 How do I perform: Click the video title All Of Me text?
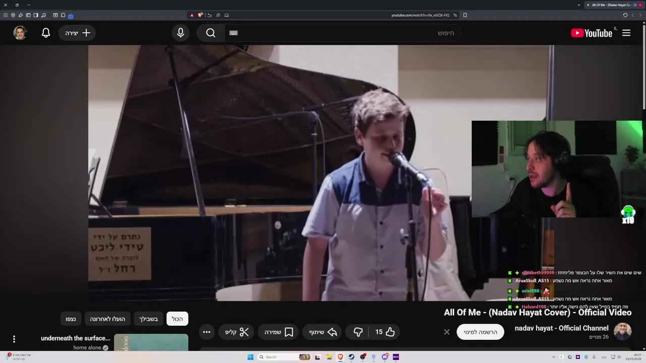coord(537,313)
